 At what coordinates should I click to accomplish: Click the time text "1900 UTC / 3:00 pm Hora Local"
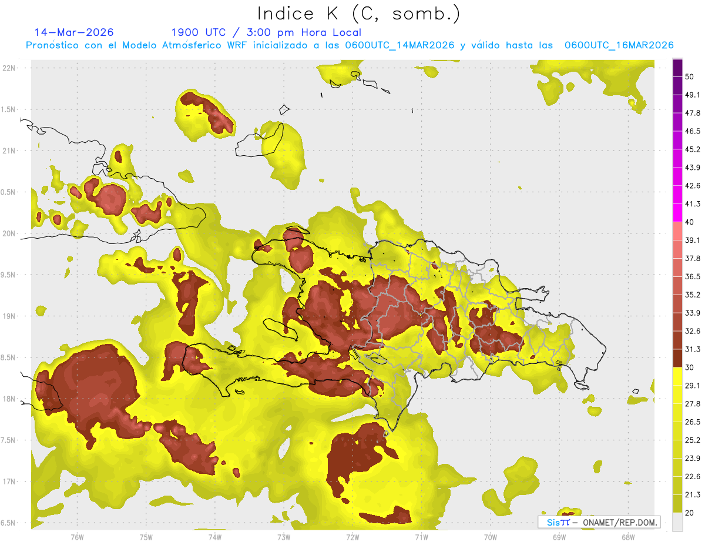(266, 32)
